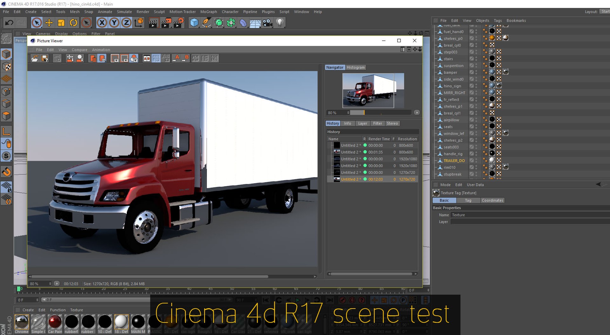Toggle the coordinate system icon
The height and width of the screenshot is (335, 610).
click(139, 23)
